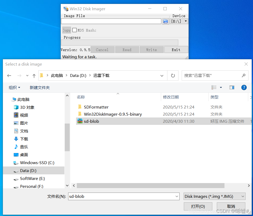Click the navigation pane scroll down arrow
Screen dimensions: 253x216
(x=67, y=186)
